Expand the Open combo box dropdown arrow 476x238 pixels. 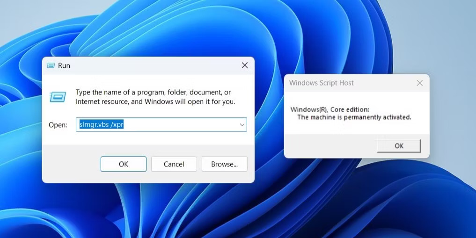(x=242, y=125)
